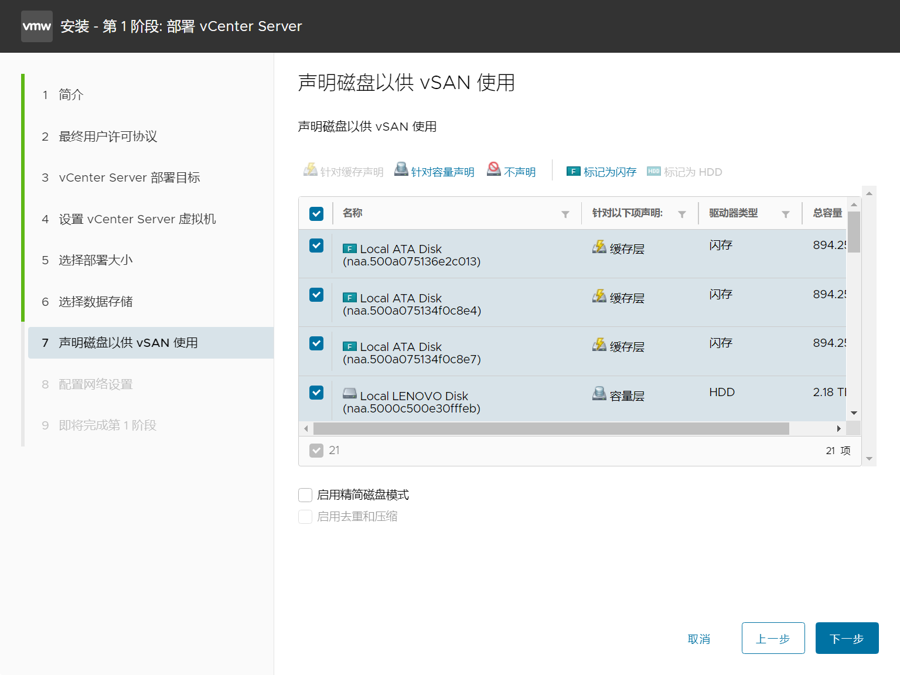The width and height of the screenshot is (900, 675).
Task: Click table horizontal scrollbar thumb
Action: [551, 429]
